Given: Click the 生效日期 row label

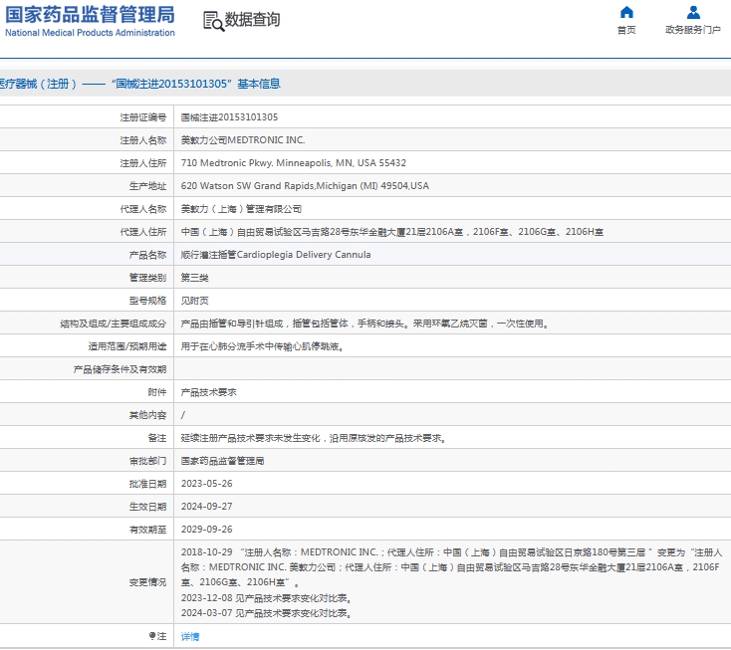Looking at the screenshot, I should tap(147, 507).
